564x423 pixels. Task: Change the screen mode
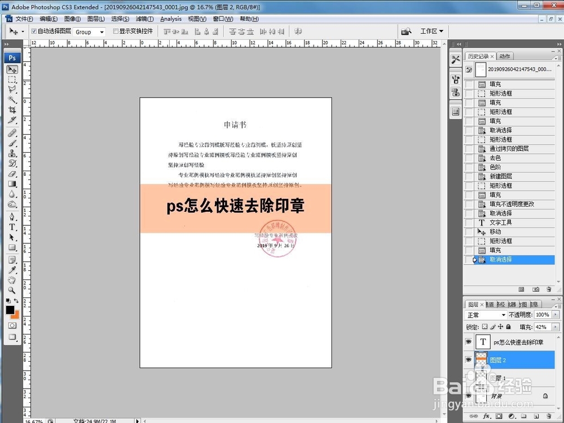click(x=12, y=337)
